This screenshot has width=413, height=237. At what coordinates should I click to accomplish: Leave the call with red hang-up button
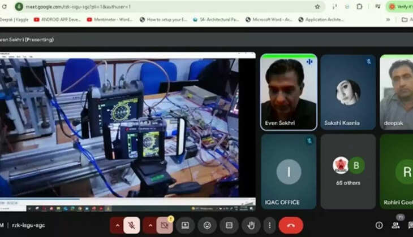point(291,225)
